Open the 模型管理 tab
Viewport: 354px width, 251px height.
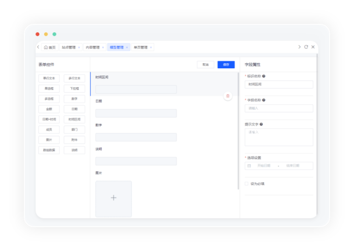pyautogui.click(x=116, y=48)
